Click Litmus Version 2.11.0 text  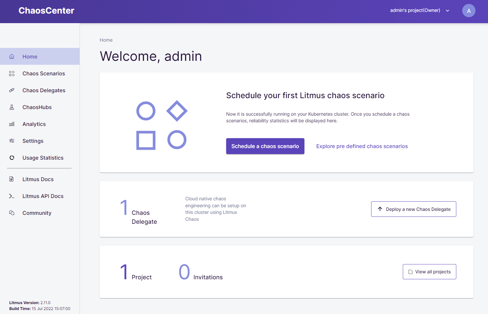[30, 303]
